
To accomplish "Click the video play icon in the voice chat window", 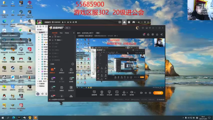I will (x=120, y=22).
